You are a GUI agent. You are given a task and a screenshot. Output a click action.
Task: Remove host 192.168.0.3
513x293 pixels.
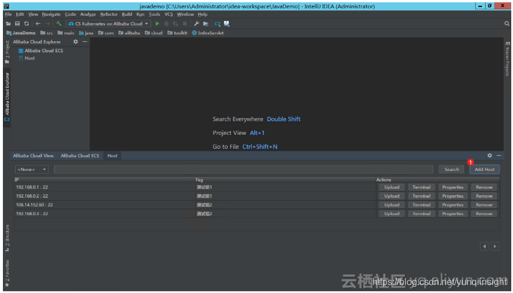tap(484, 214)
